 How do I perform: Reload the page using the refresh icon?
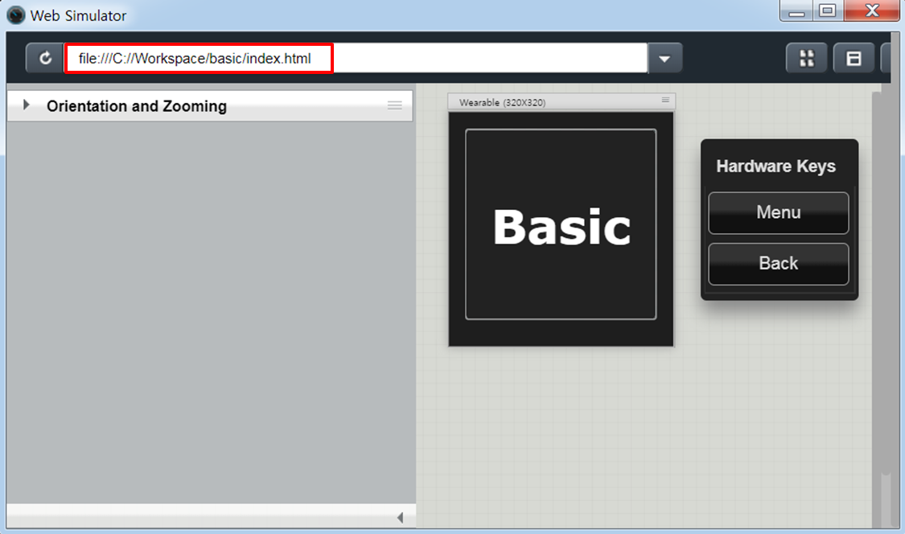point(45,57)
